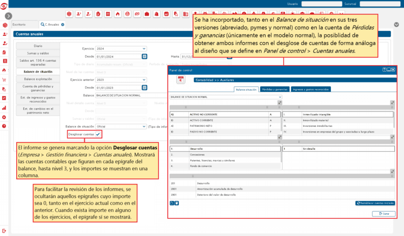This screenshot has height=236, width=404.
Task: Open the bar chart icon in sidebar
Action: tap(4, 108)
